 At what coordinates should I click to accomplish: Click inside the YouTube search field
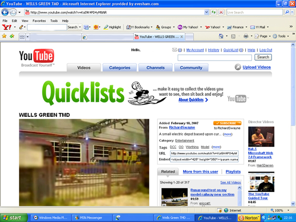[x=215, y=57]
